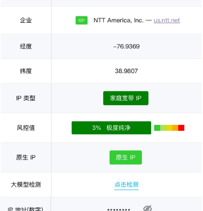Viewport: 203px width, 211px height.
Task: Click the 大模型检测 row label
Action: (x=26, y=185)
